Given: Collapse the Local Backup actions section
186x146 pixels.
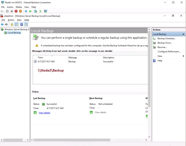Looking at the screenshot, I should 183,34.
